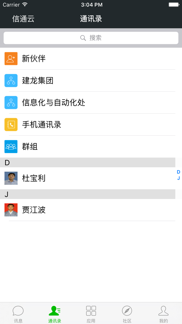Tap 信通云 in the navigation bar

(x=23, y=19)
